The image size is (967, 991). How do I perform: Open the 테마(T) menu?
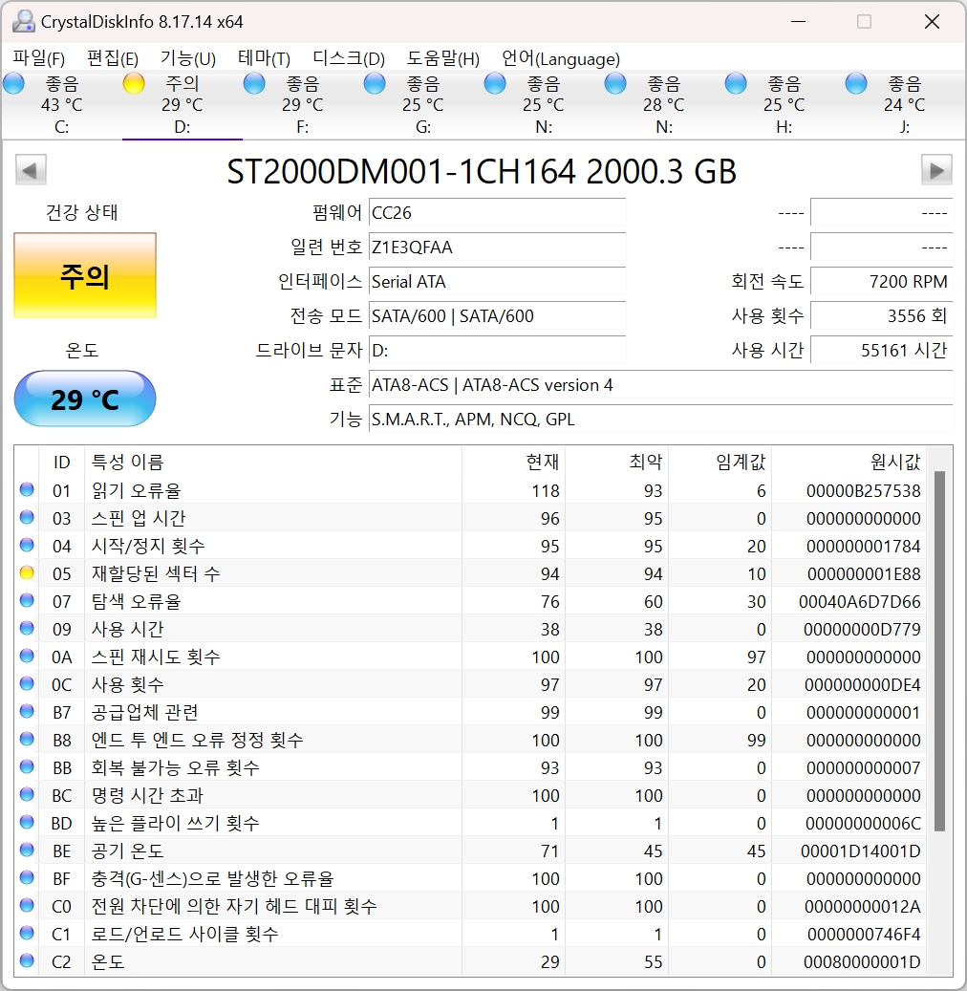pyautogui.click(x=264, y=59)
